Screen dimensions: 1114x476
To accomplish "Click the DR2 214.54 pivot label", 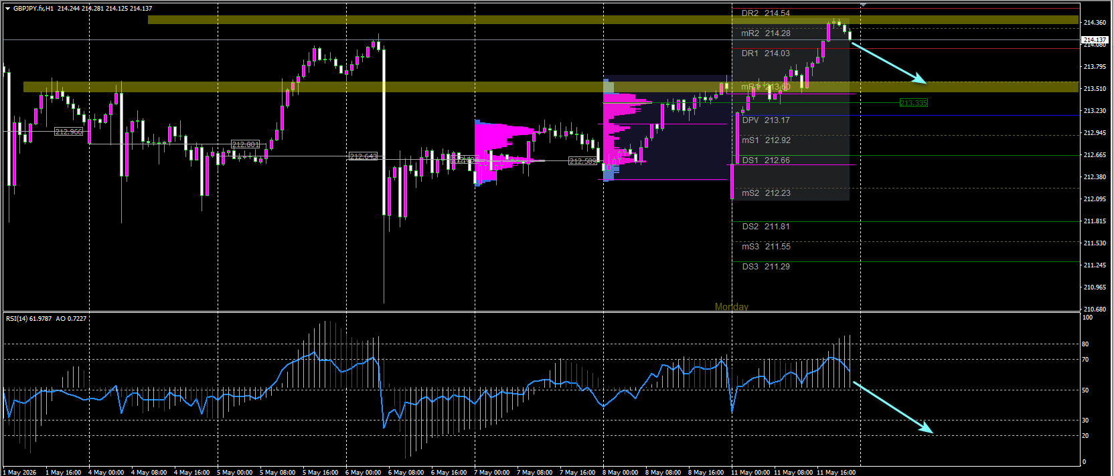I will [x=765, y=13].
